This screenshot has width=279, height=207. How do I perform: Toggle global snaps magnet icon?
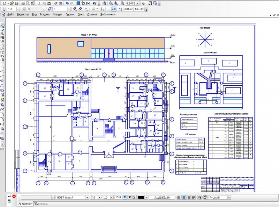(75, 9)
